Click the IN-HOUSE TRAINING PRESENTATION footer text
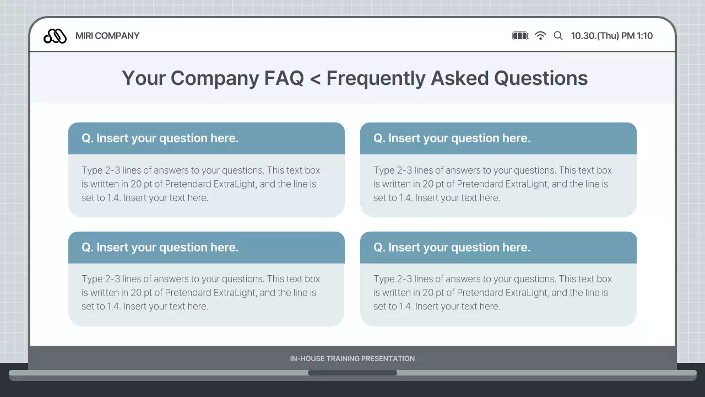 point(352,358)
